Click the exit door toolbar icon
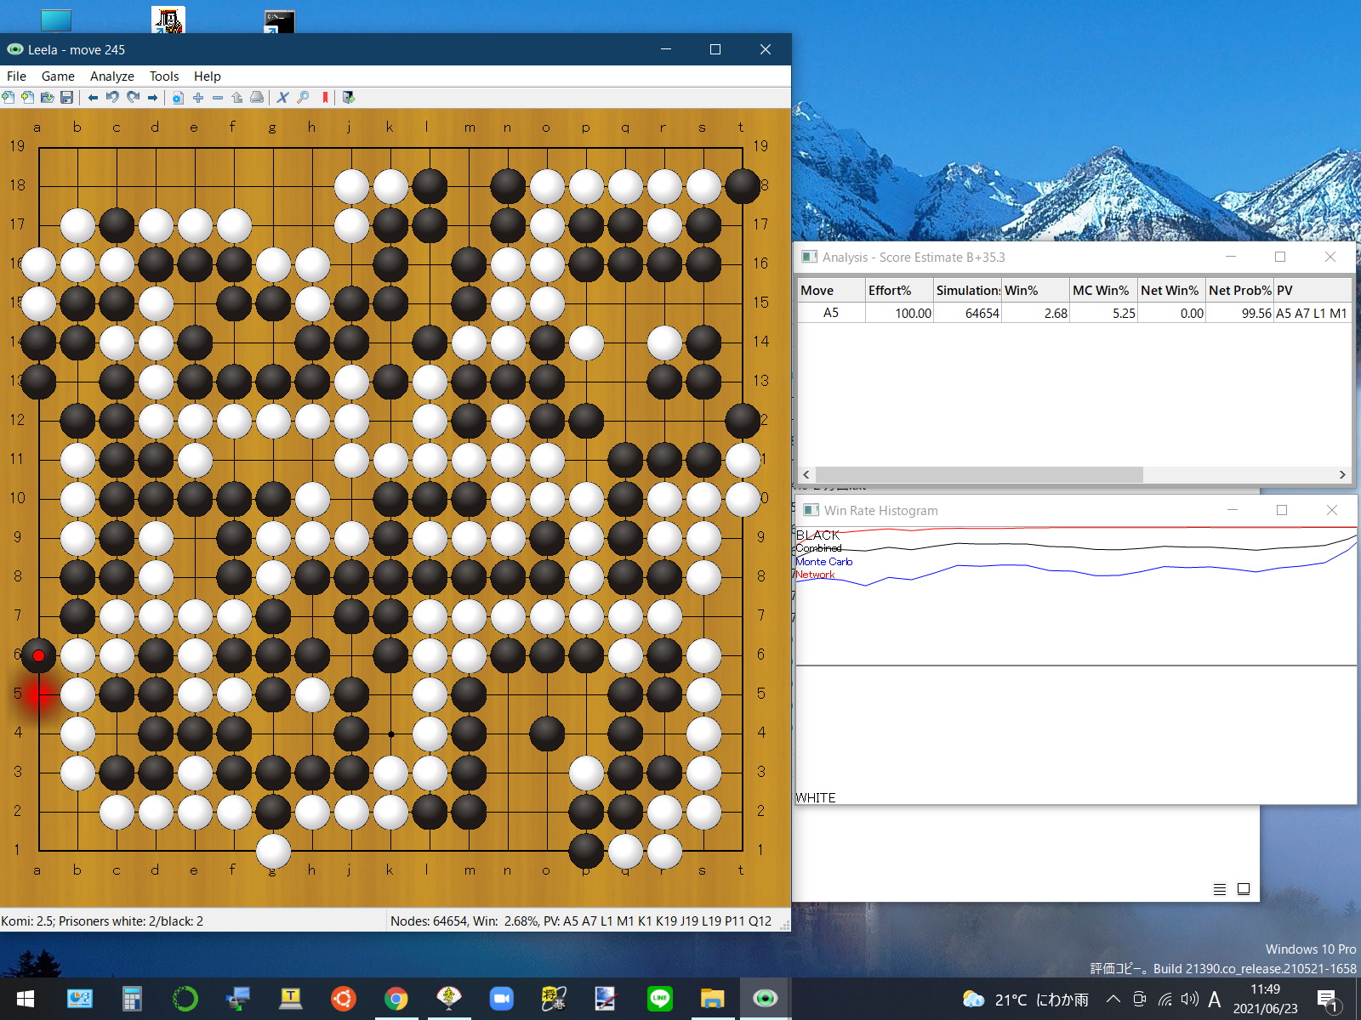The width and height of the screenshot is (1361, 1020). [x=348, y=98]
